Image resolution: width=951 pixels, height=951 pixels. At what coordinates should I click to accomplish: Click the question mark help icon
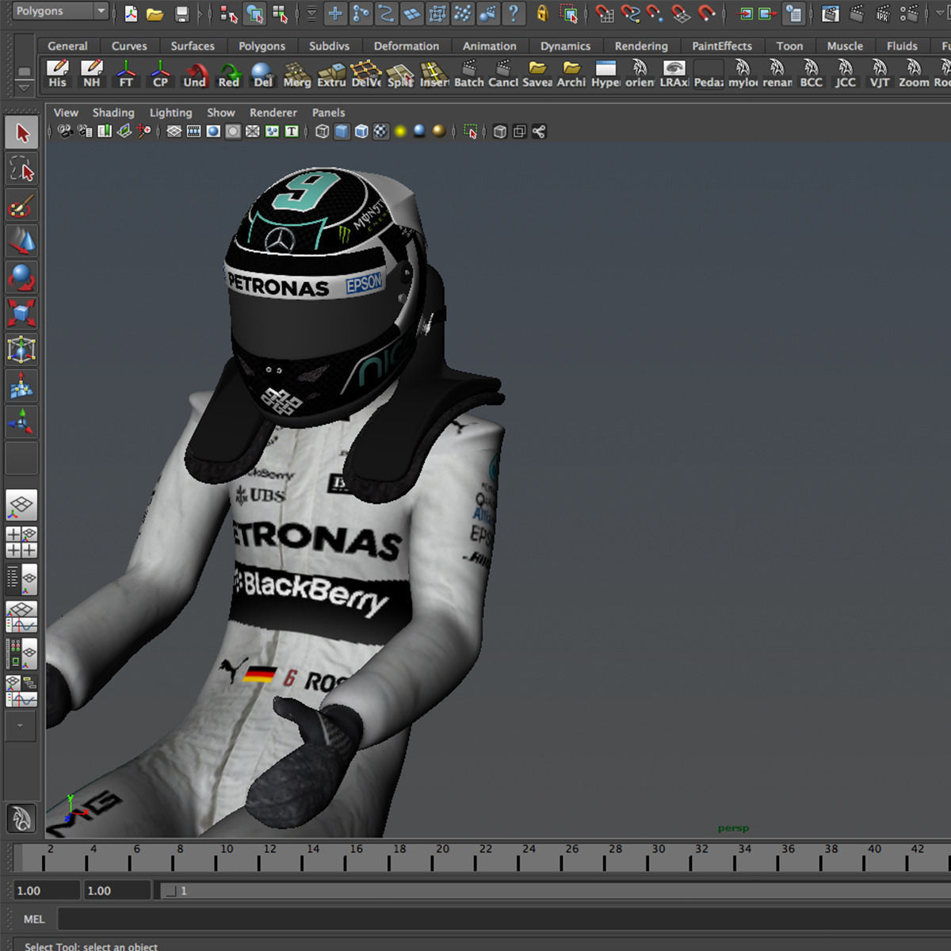tap(514, 13)
